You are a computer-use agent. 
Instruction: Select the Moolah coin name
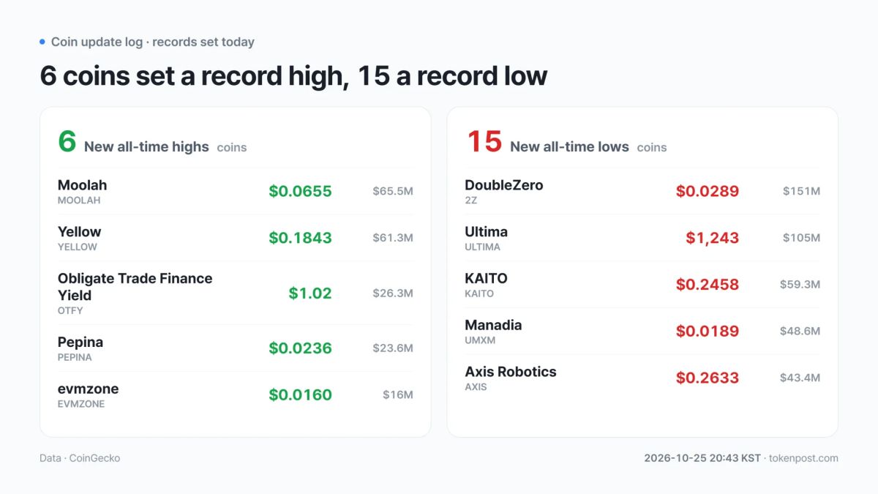pyautogui.click(x=83, y=185)
